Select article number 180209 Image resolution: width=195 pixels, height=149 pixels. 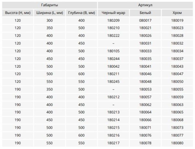(113, 20)
